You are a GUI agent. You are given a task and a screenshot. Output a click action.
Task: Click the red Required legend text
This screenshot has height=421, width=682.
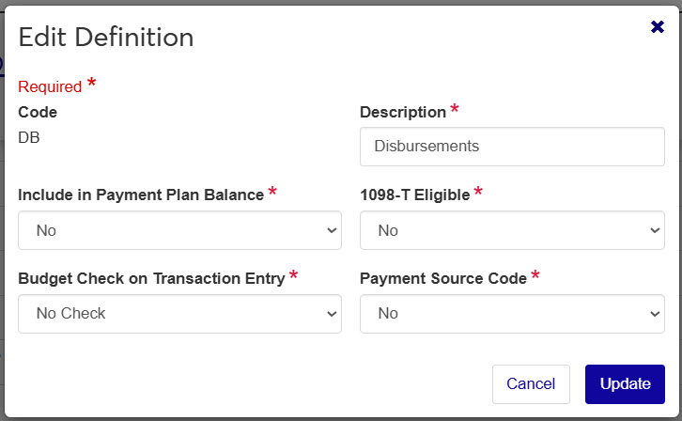coord(50,86)
